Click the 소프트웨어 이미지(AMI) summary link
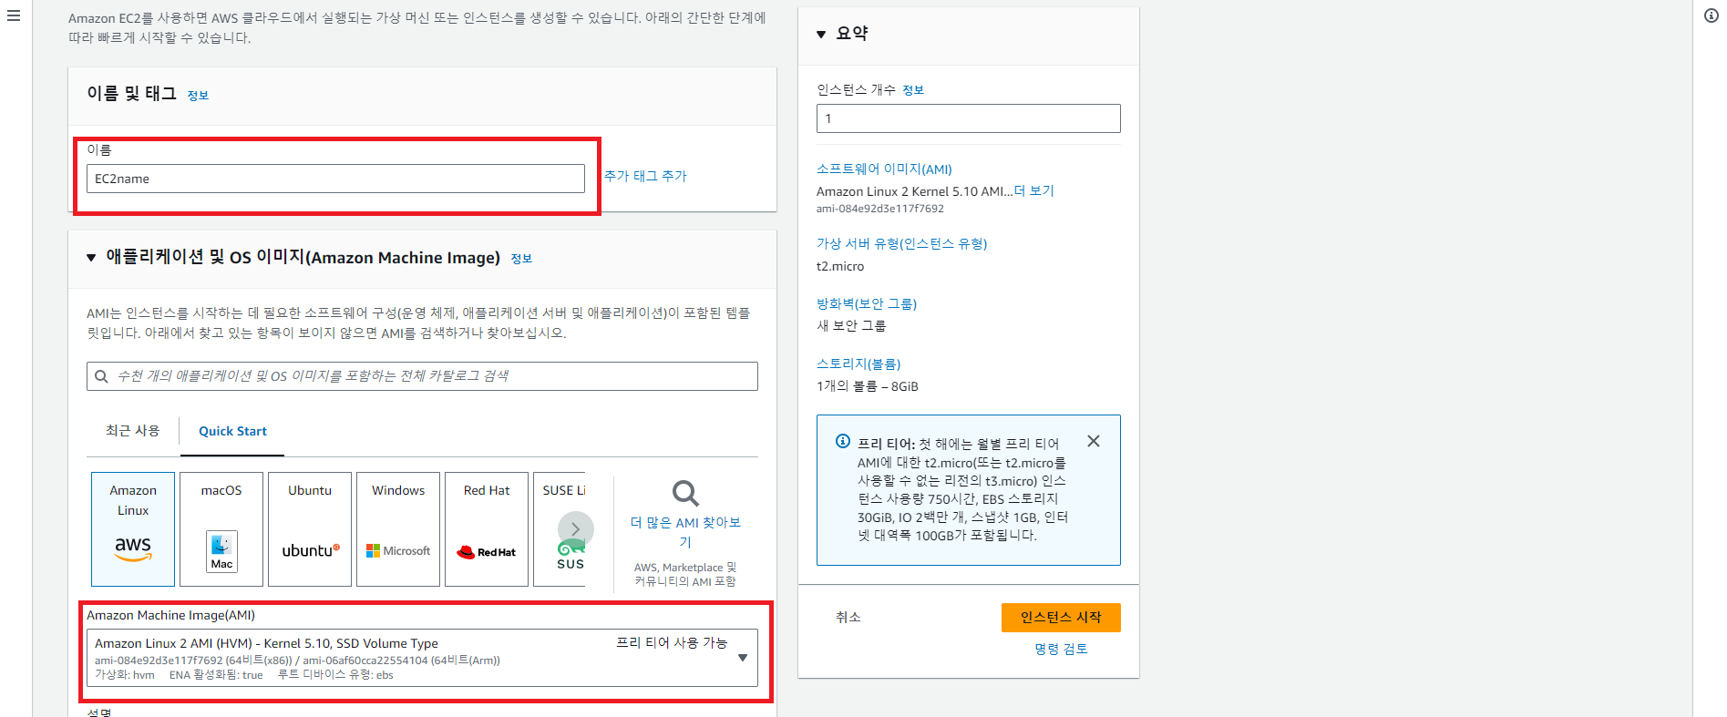1727x717 pixels. tap(884, 169)
